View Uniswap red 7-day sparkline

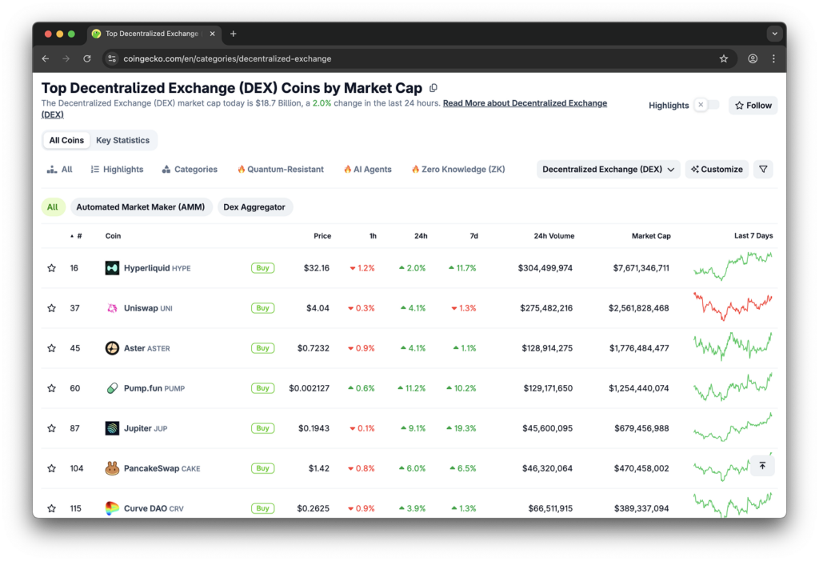tap(733, 307)
